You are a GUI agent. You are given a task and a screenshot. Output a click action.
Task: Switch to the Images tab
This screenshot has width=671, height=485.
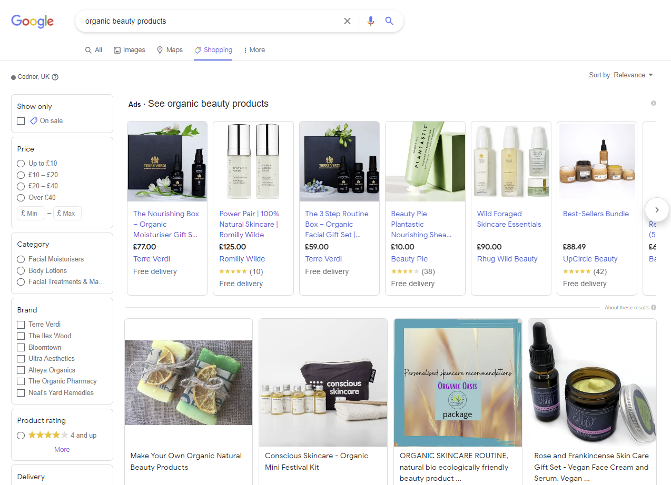pos(129,49)
